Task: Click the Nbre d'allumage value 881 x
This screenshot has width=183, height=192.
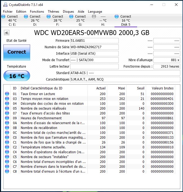Action: (x=167, y=60)
